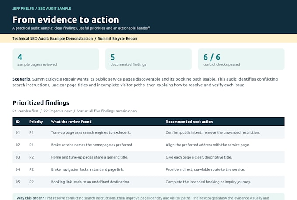297x200 pixels.
Task: Click ID cell '04'
Action: pyautogui.click(x=17, y=169)
